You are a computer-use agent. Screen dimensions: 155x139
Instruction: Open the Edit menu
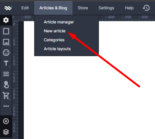[x=25, y=8]
